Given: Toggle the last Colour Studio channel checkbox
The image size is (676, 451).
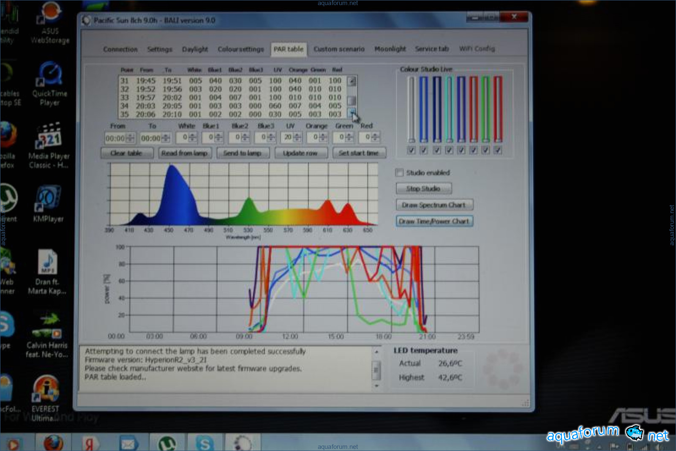Looking at the screenshot, I should point(498,150).
